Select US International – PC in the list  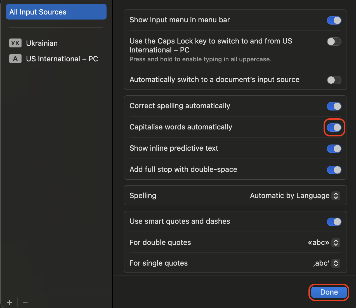(x=62, y=59)
